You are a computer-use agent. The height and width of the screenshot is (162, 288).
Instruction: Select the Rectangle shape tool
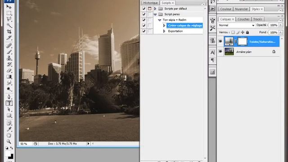(9, 116)
